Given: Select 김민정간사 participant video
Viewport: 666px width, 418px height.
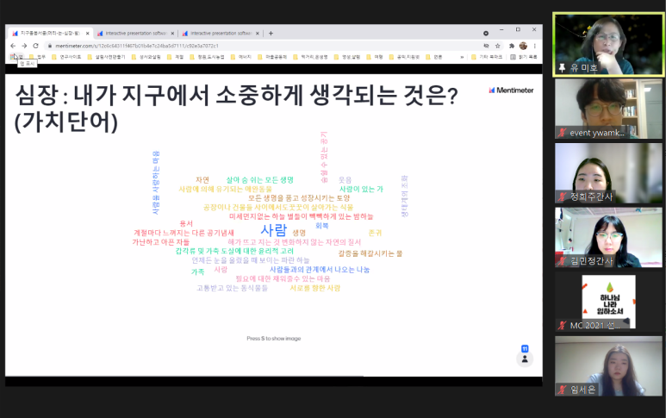Looking at the screenshot, I should (608, 237).
